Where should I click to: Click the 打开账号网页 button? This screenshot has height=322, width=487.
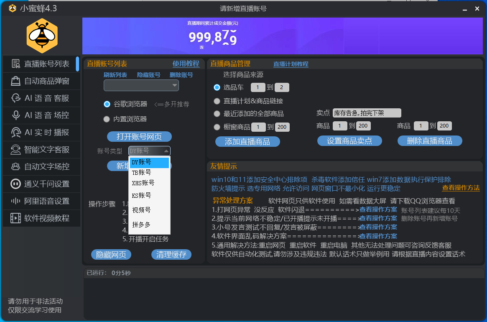[139, 136]
